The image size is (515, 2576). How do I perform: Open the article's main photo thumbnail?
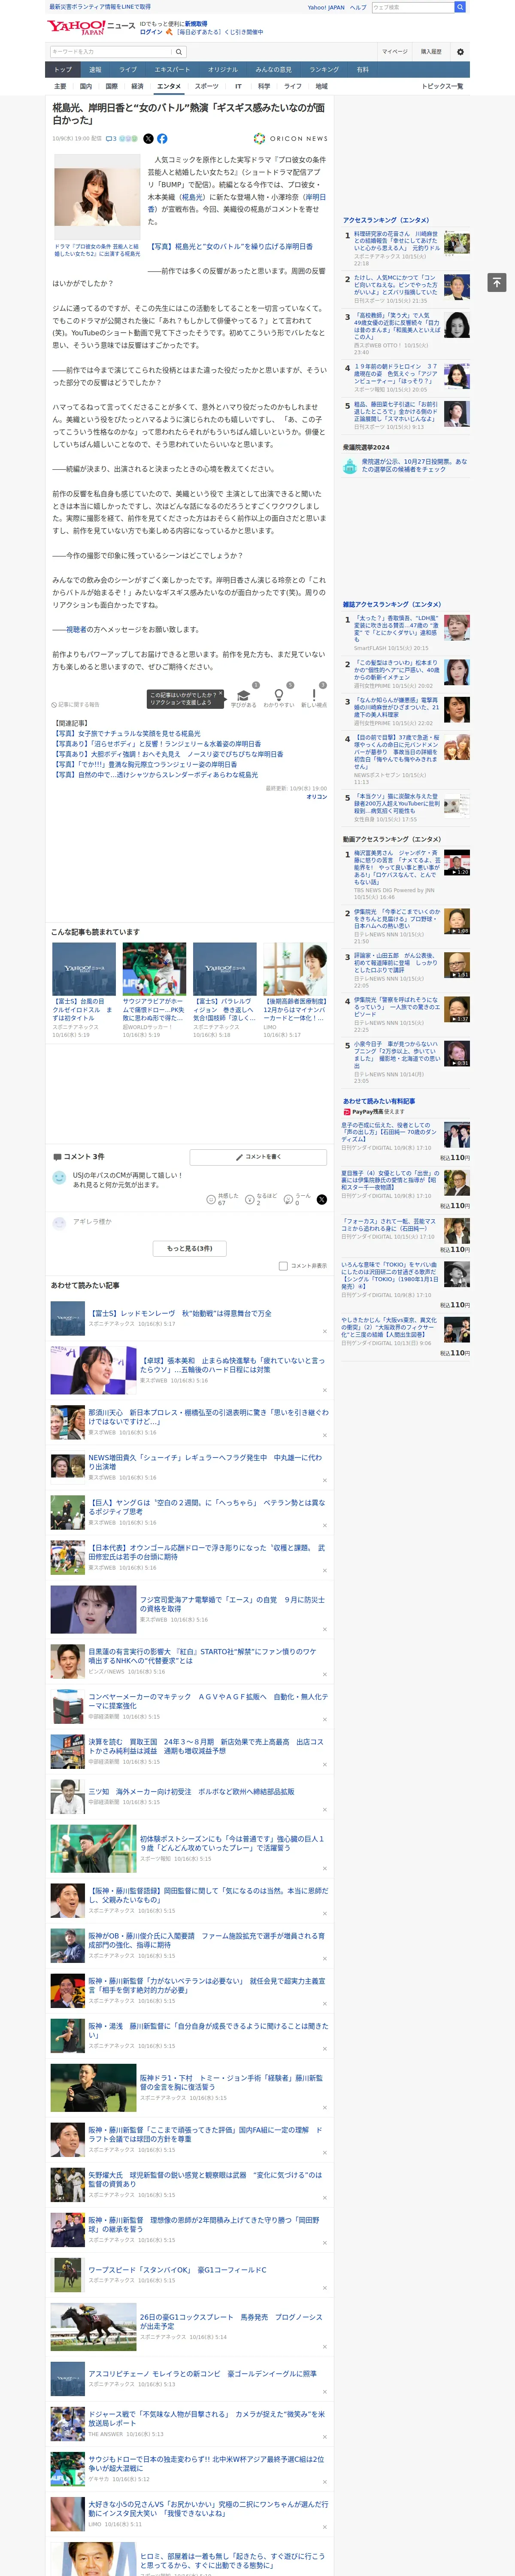(x=96, y=197)
